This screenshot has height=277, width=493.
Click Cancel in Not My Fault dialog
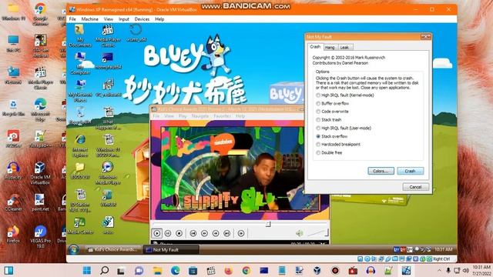point(415,187)
